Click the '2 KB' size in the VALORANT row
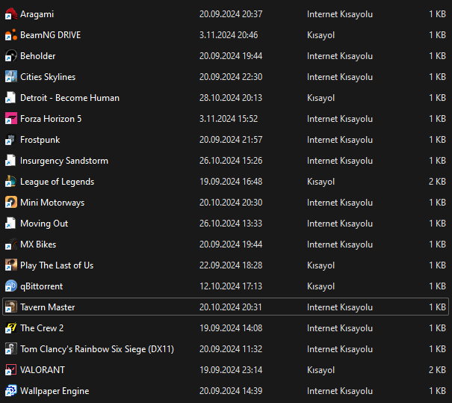 pos(437,370)
